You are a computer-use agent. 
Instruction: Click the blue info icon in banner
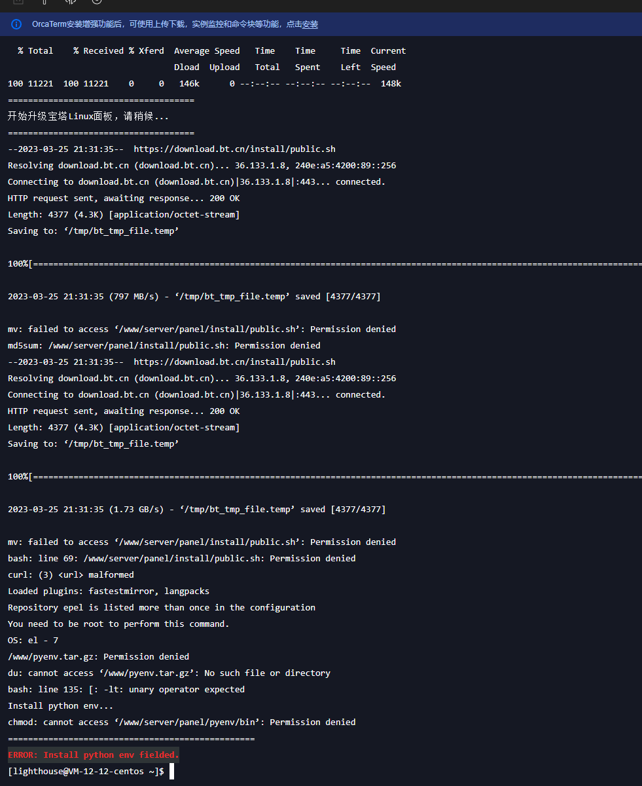(x=17, y=24)
